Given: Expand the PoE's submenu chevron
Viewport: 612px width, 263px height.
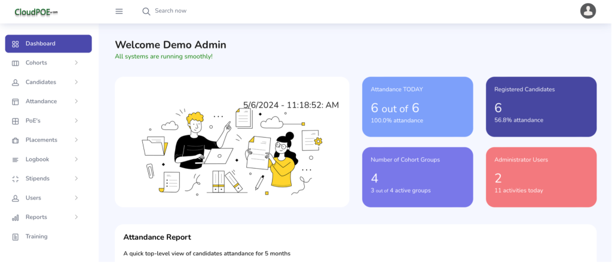Looking at the screenshot, I should 76,121.
